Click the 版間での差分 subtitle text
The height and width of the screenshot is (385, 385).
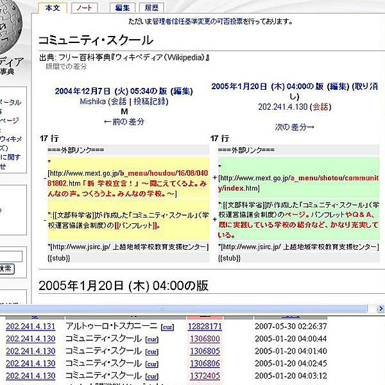66,66
